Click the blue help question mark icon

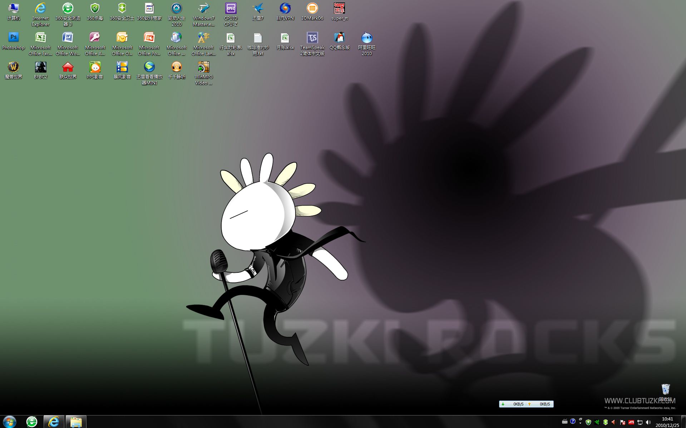573,421
